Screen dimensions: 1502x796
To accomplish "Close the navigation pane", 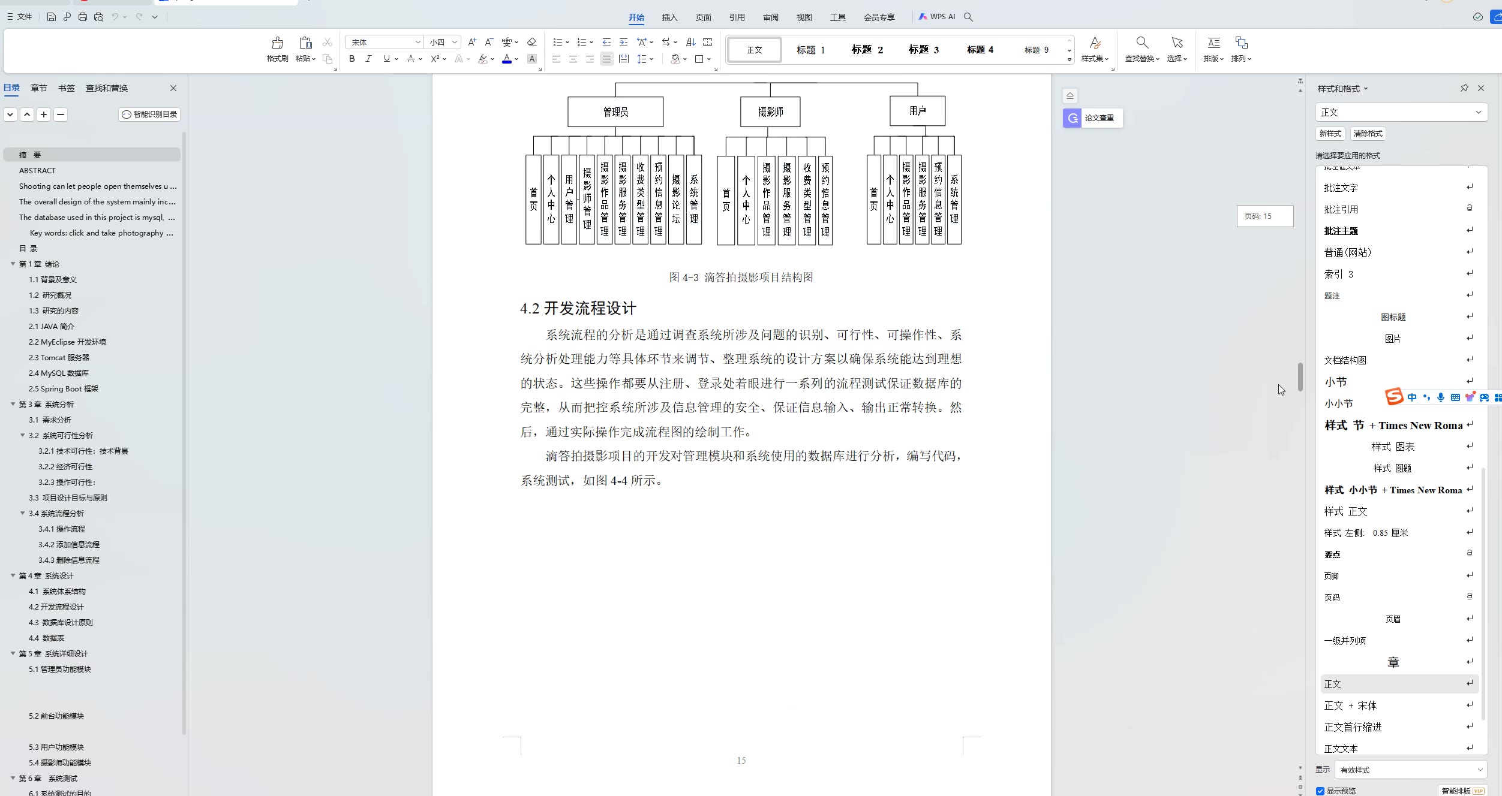I will pos(173,88).
